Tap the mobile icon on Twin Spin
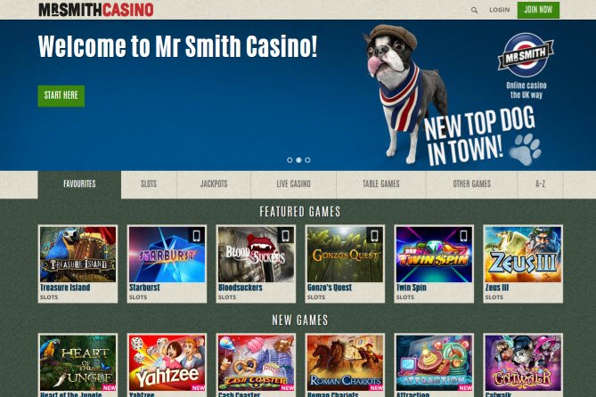The width and height of the screenshot is (596, 397). [x=463, y=236]
